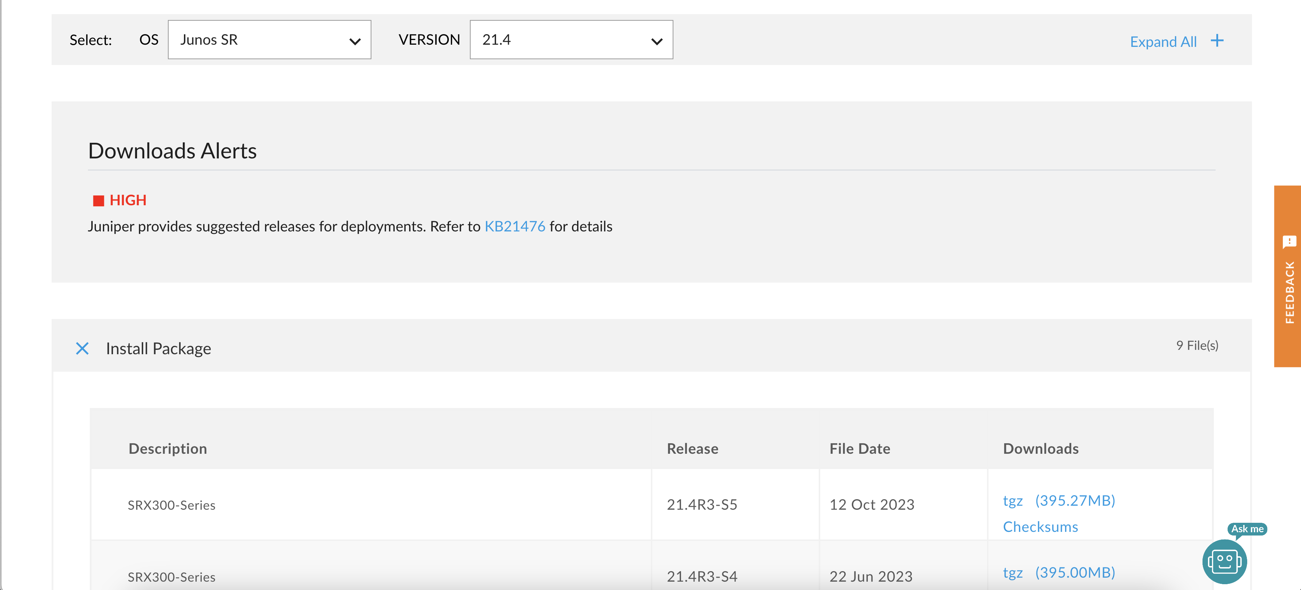Viewport: 1301px width, 590px height.
Task: Click the File Date column header
Action: coord(859,448)
